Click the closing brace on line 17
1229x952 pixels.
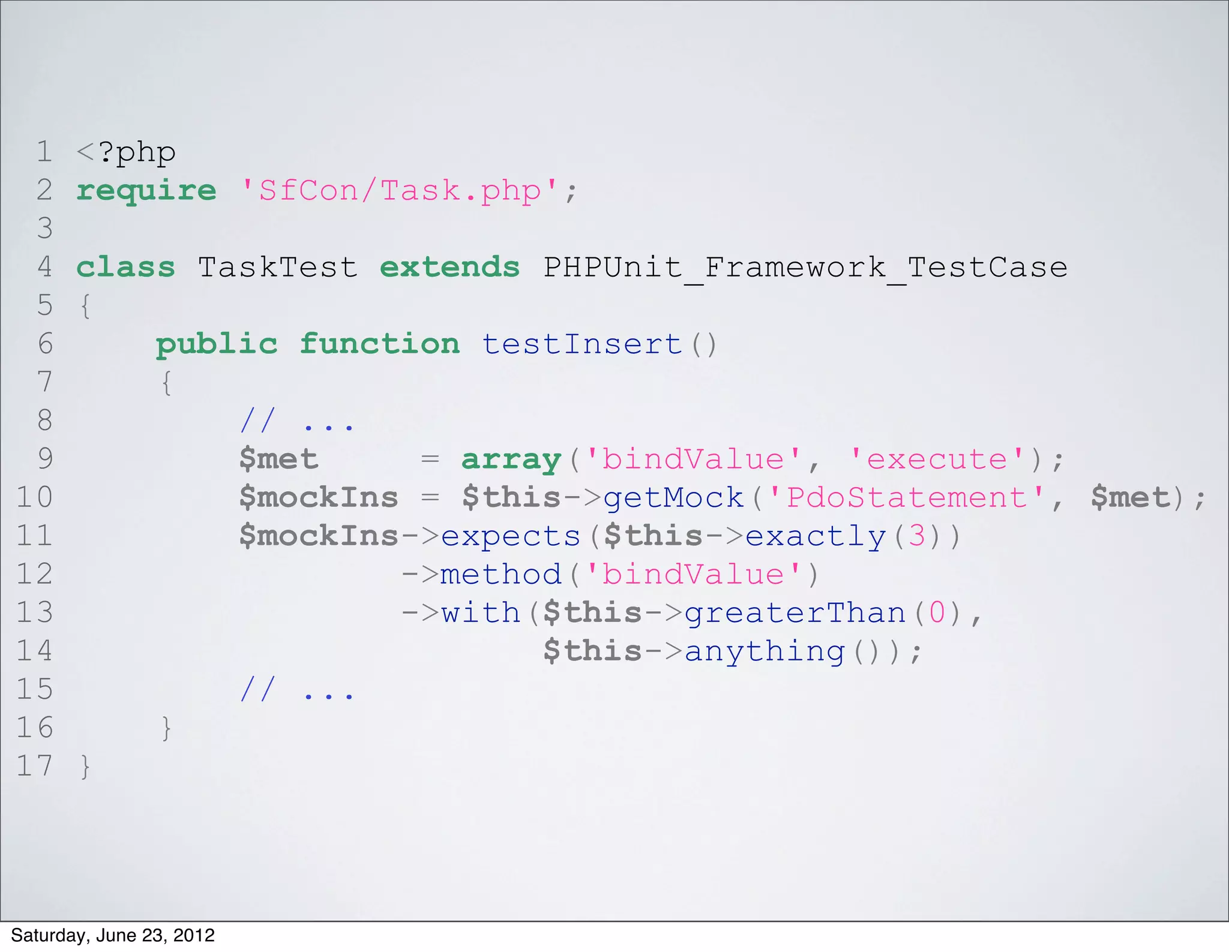[x=85, y=766]
